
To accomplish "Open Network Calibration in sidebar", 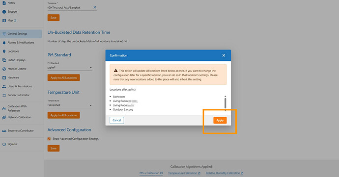I will (20, 117).
